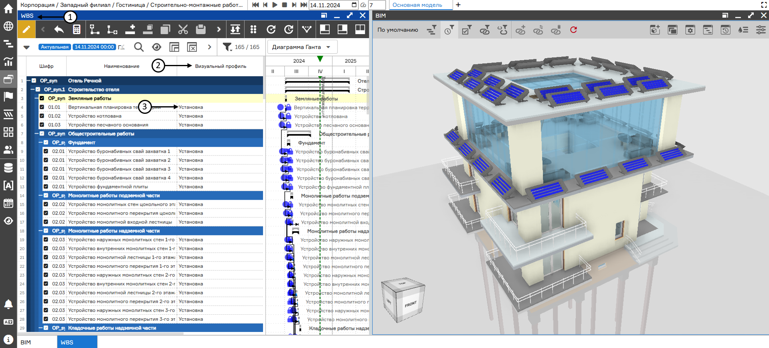Viewport: 769px width, 348px height.
Task: Click the BIM add-model cube plus icon
Action: coord(655,30)
